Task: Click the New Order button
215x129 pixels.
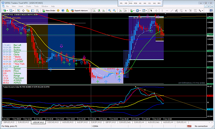Action: point(49,11)
